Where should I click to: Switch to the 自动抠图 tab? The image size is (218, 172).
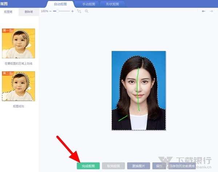pyautogui.click(x=60, y=4)
